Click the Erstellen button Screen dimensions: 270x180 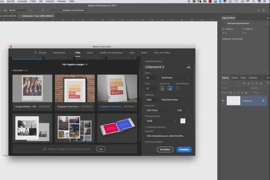point(184,149)
